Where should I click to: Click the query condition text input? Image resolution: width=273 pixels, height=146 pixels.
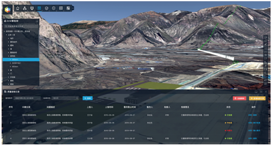tap(27, 98)
